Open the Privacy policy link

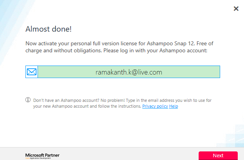(155, 106)
